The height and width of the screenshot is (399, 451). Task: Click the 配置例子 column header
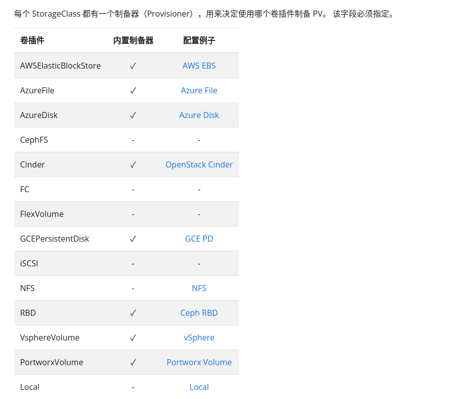coord(199,40)
